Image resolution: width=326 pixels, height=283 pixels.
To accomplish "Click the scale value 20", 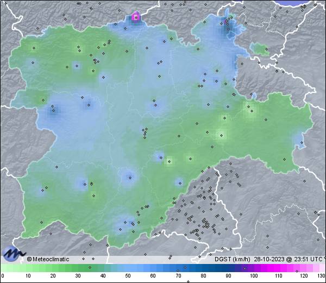I will point(53,276).
